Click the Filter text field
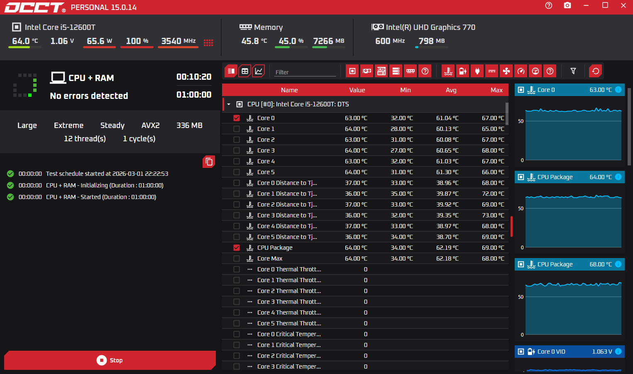 pos(305,72)
